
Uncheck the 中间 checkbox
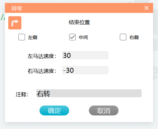[x=72, y=37]
